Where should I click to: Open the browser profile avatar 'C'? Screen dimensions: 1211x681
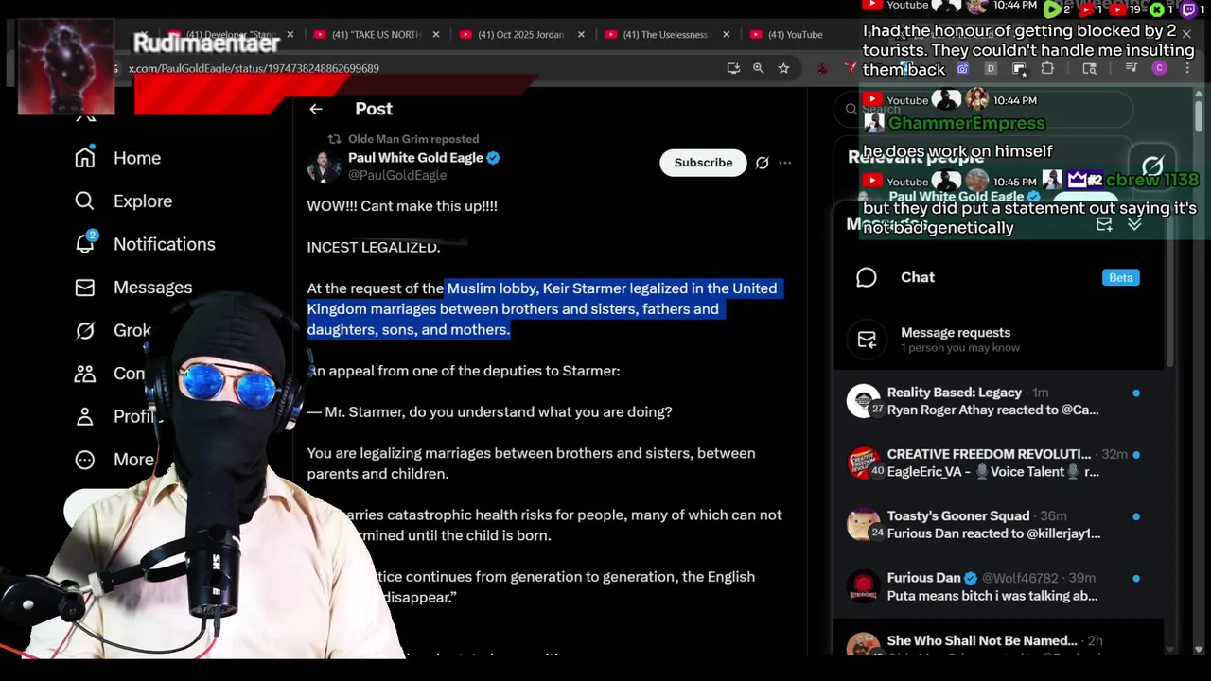[x=1159, y=68]
